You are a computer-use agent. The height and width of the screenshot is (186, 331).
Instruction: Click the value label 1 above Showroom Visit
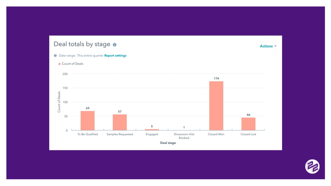click(184, 128)
